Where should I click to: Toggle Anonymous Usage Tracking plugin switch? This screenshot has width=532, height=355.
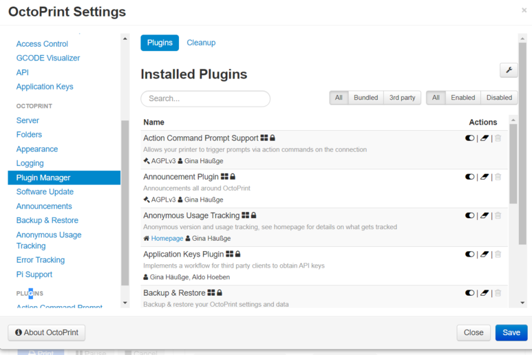point(469,215)
